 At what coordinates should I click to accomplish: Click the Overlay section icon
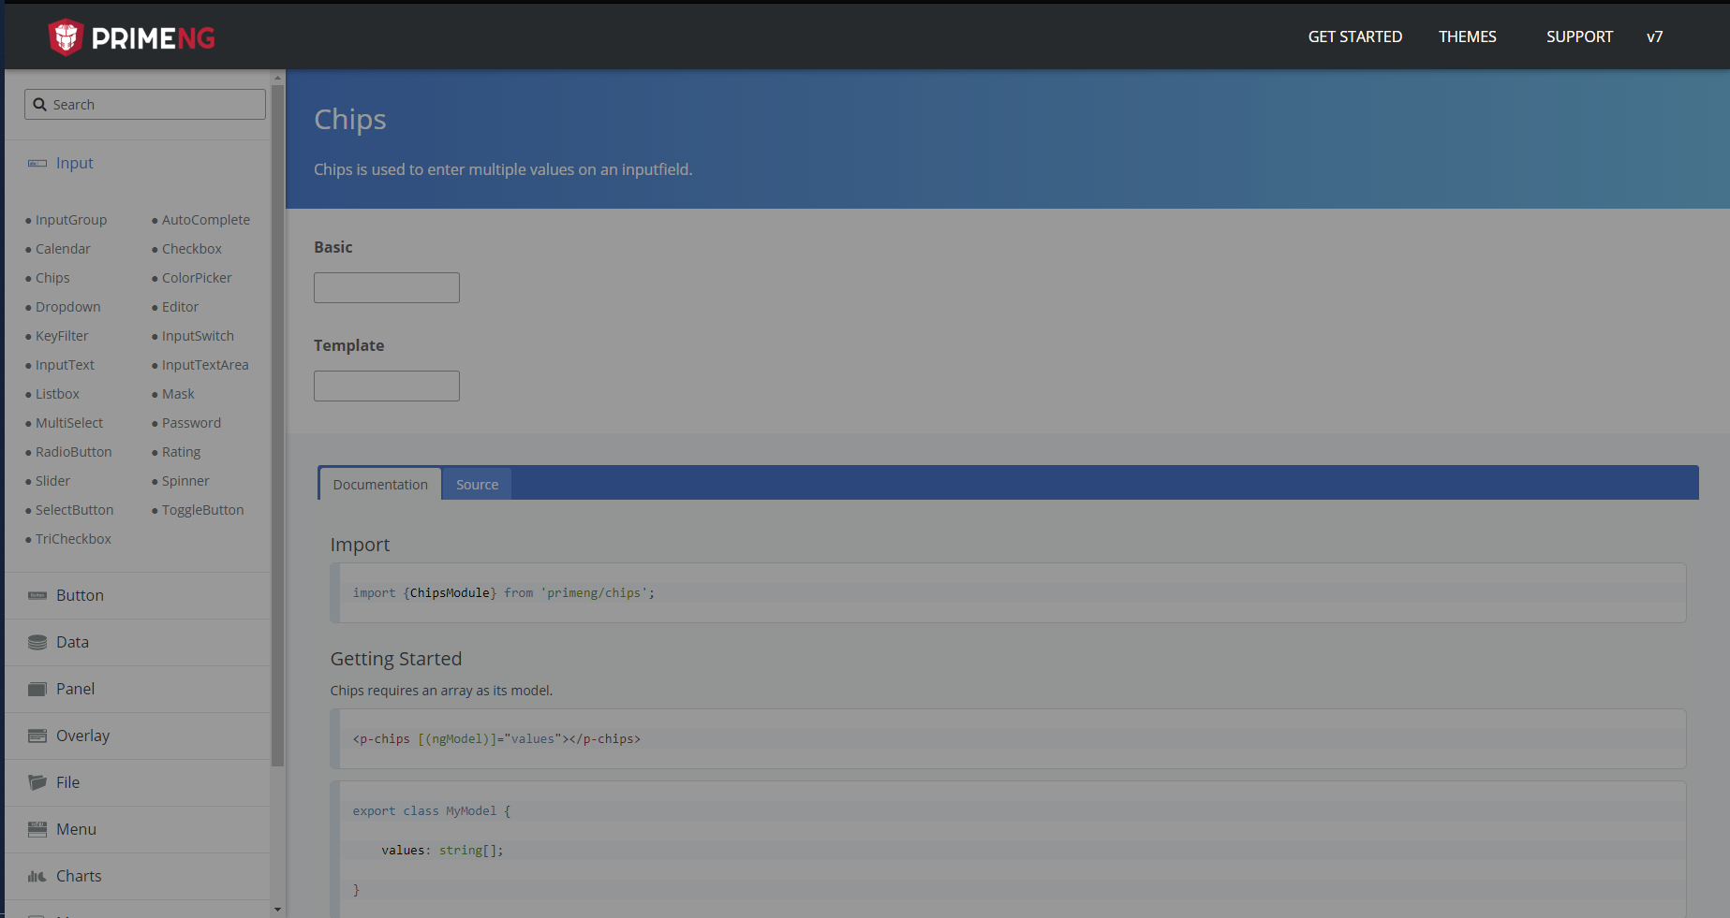tap(36, 735)
